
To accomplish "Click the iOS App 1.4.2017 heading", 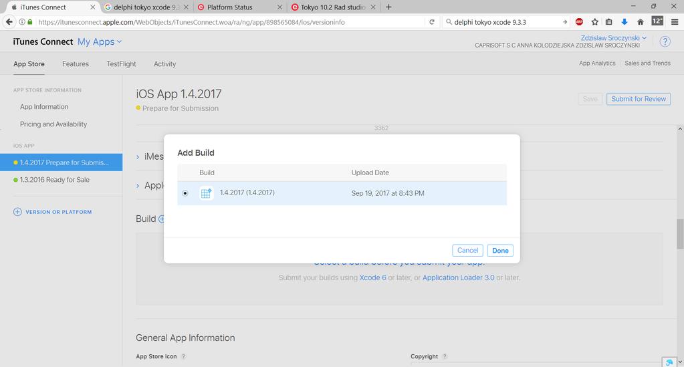I will click(x=179, y=94).
